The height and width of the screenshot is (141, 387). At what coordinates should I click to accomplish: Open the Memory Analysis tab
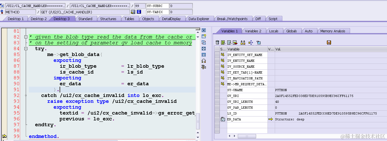coord(333,31)
